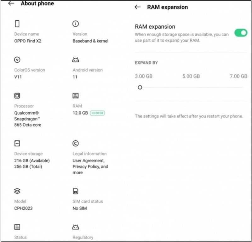Tap the SIM card status icon
252x242 pixels.
pos(76,191)
